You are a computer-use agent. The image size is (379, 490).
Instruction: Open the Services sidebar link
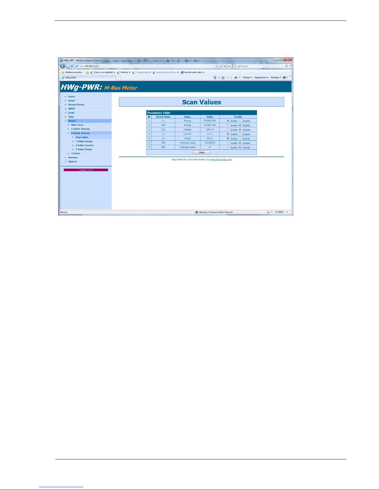pyautogui.click(x=73, y=157)
